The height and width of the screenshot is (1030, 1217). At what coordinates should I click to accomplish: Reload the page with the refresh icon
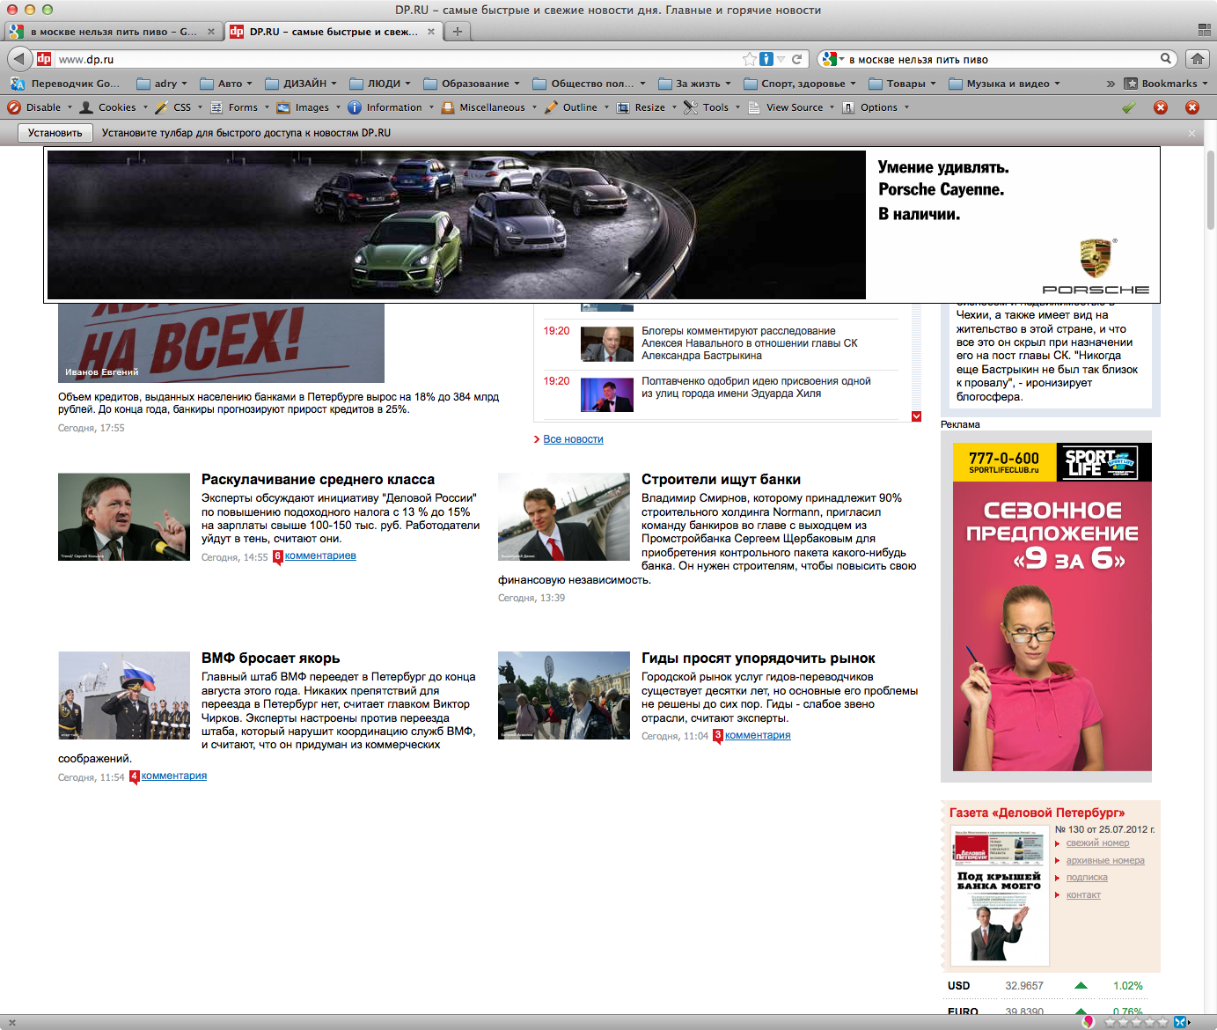(796, 59)
